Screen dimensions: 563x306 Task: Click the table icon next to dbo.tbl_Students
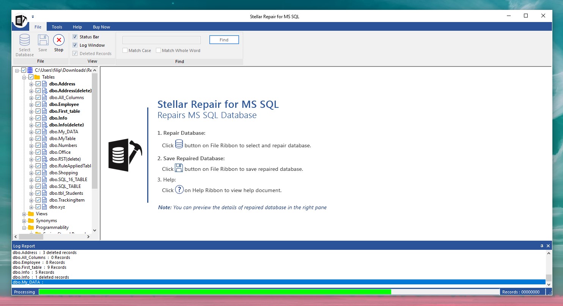coord(45,193)
